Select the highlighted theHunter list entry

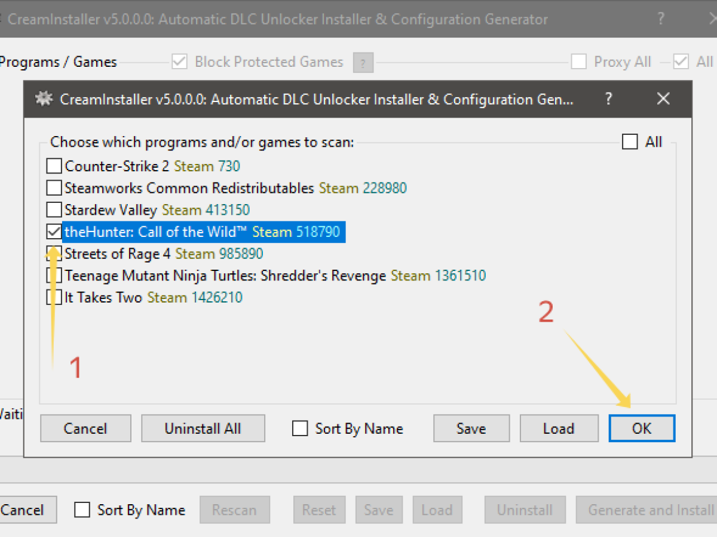[x=203, y=232]
